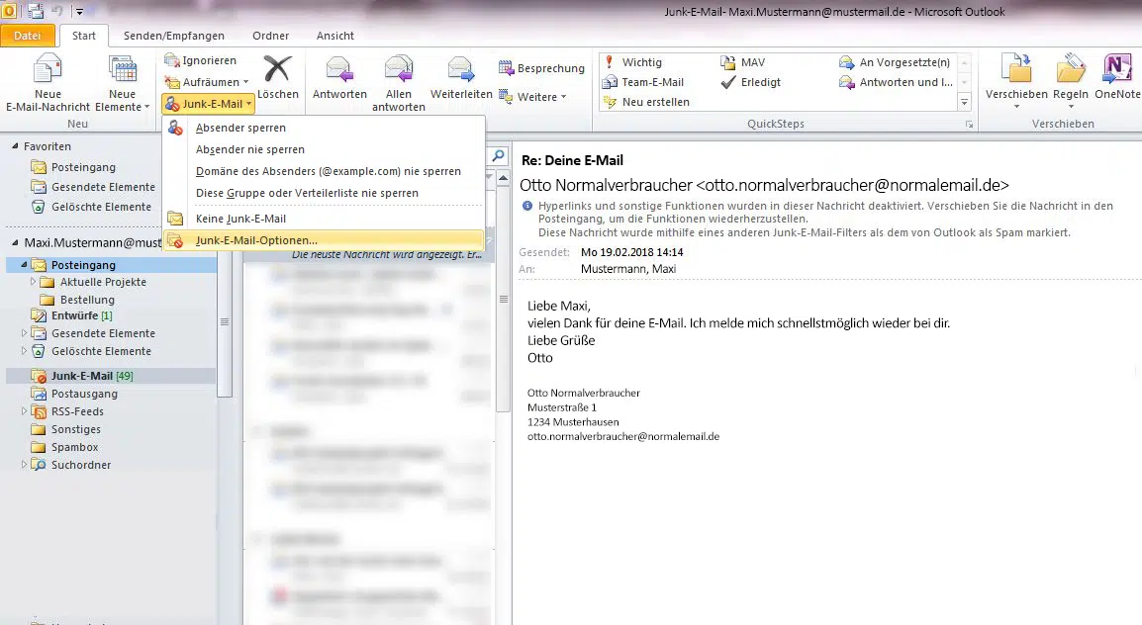Mark with Erledigt quick step
The width and height of the screenshot is (1142, 625).
point(751,82)
